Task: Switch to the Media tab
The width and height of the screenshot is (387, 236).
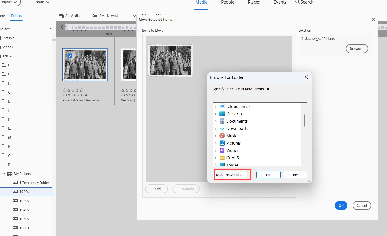Action: pyautogui.click(x=201, y=2)
